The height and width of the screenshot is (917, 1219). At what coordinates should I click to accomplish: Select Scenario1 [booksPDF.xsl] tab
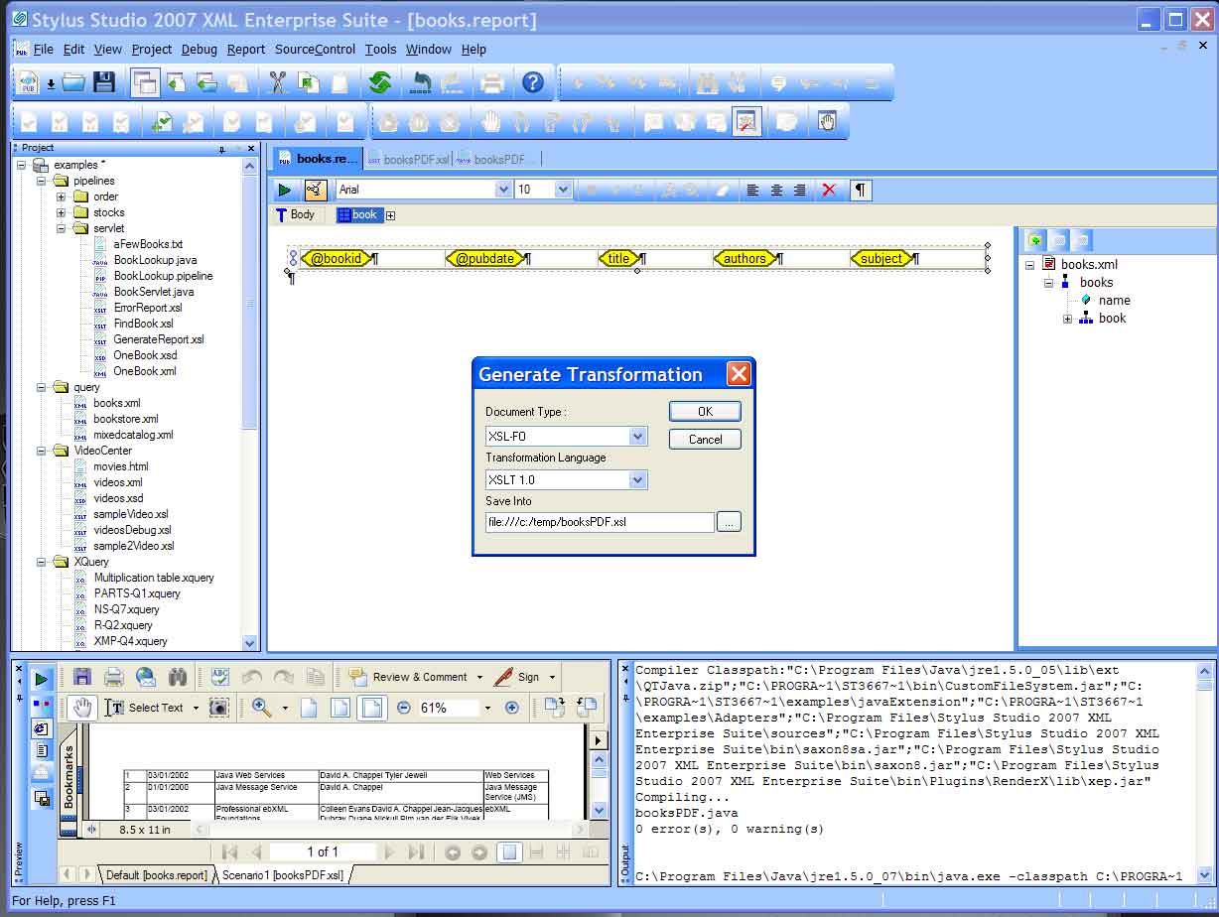click(x=282, y=875)
